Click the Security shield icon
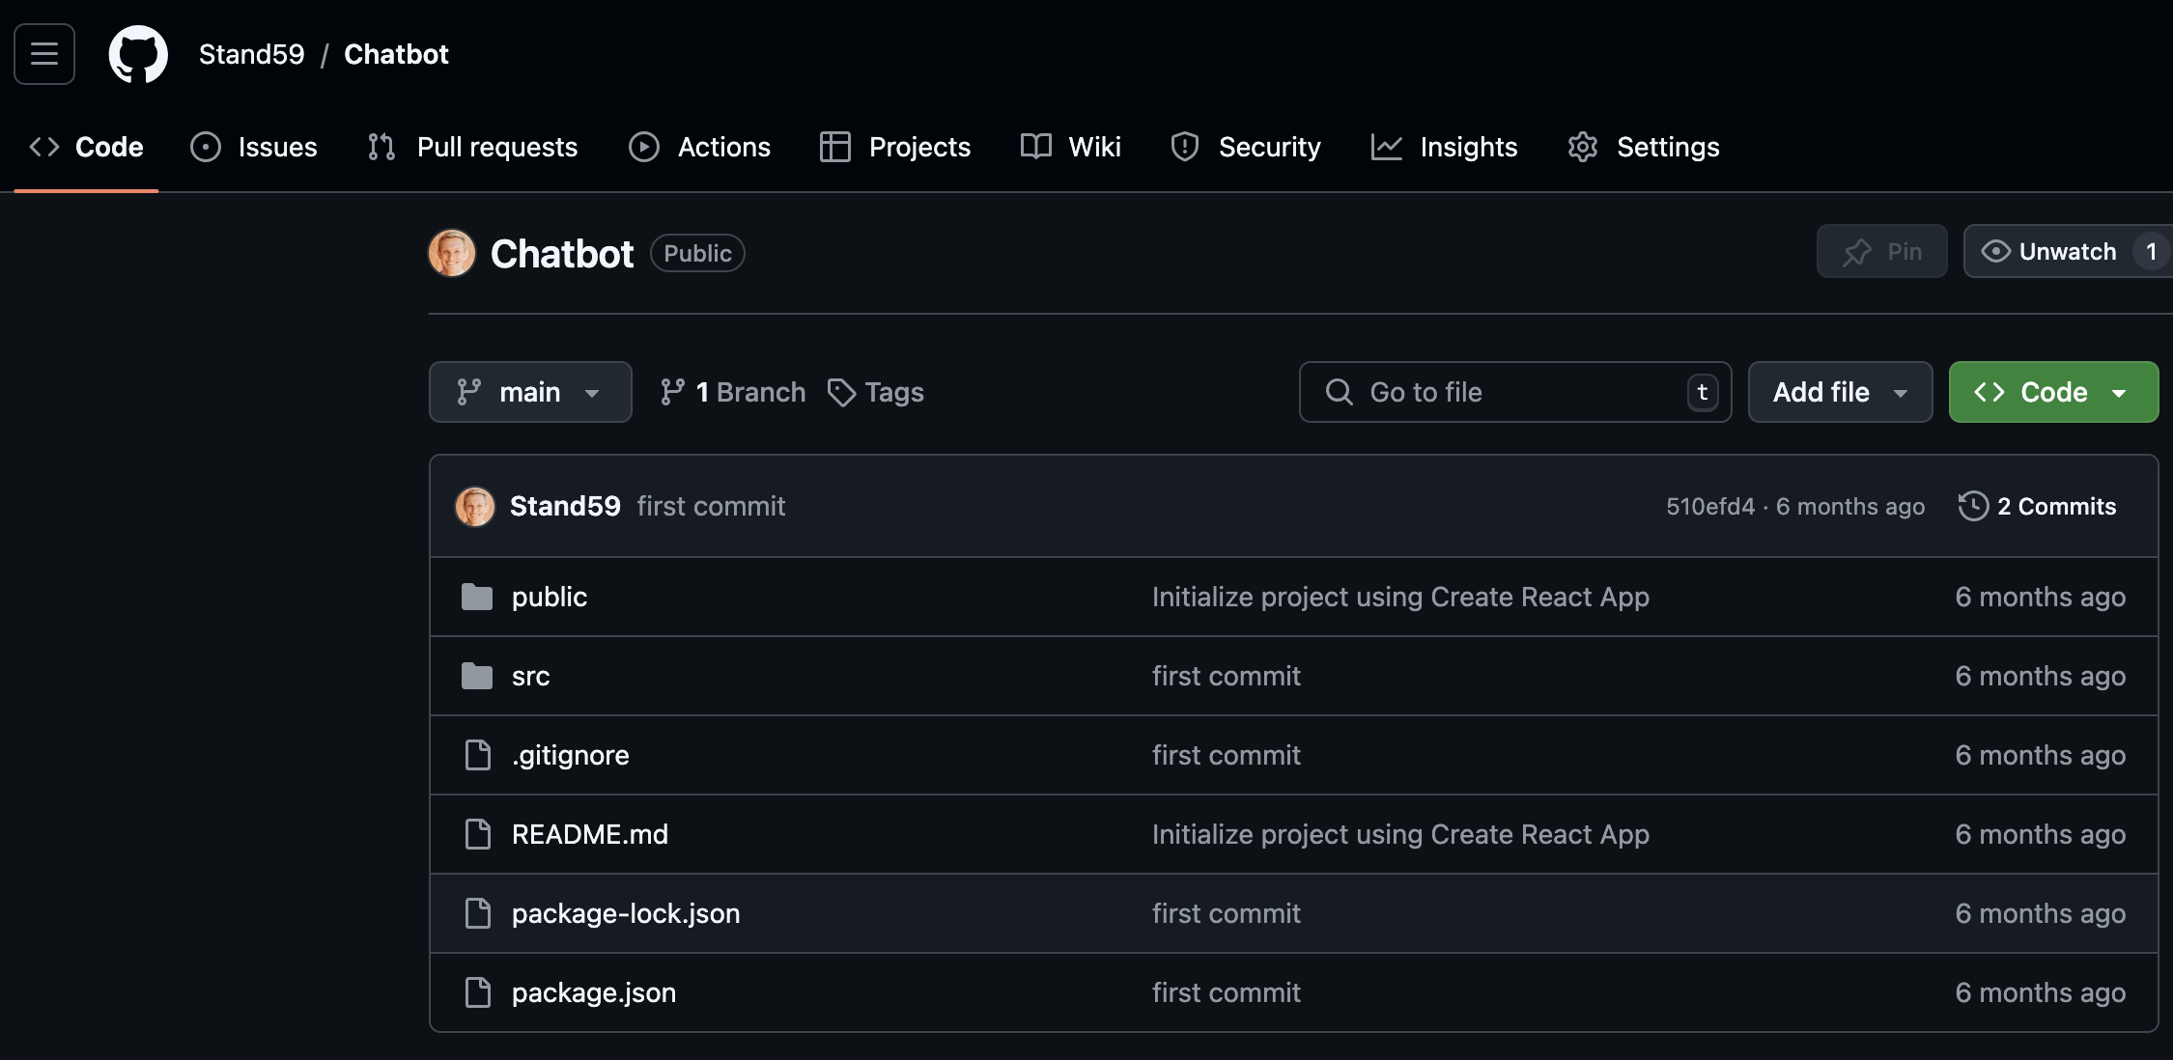Screen dimensions: 2173x1060 click(x=1185, y=147)
